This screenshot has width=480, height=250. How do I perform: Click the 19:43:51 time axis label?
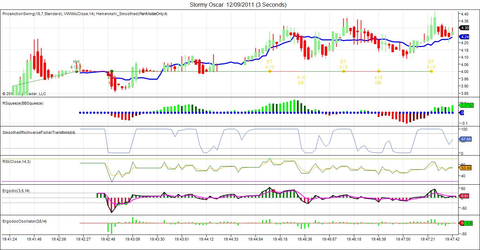(182, 239)
